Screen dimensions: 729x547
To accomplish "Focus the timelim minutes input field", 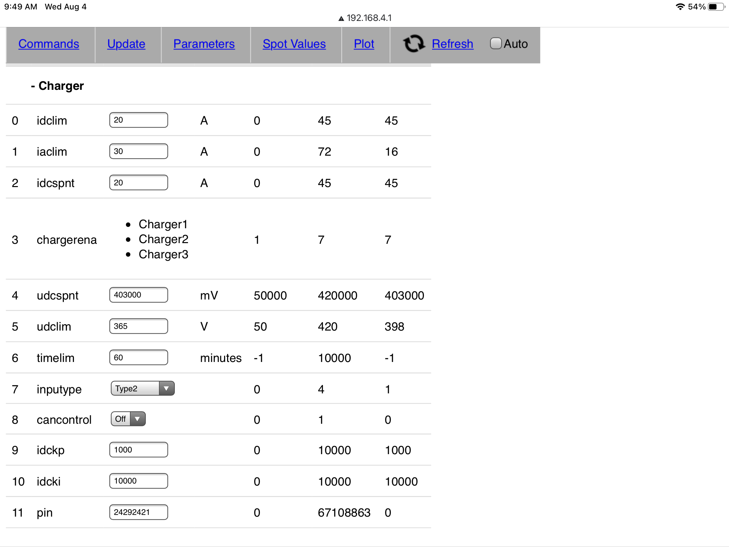I will pos(138,358).
